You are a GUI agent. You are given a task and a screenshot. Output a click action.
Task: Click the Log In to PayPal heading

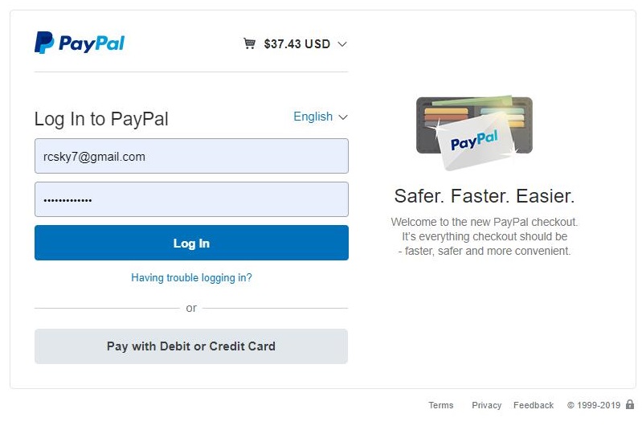101,119
